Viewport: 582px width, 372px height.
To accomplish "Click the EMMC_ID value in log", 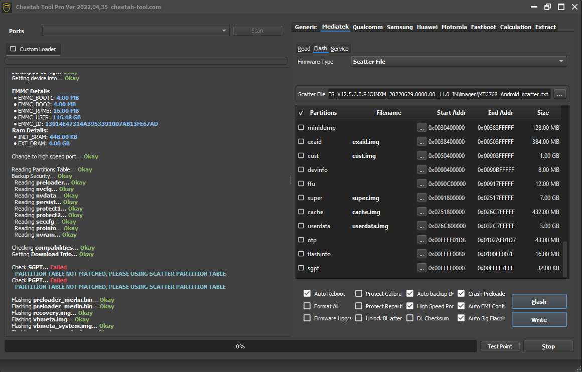I will click(101, 124).
